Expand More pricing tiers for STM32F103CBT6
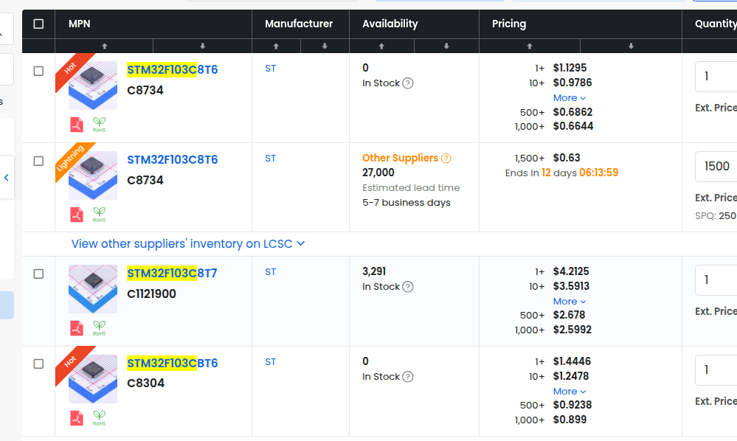Screen dimensions: 737x441 coord(570,392)
